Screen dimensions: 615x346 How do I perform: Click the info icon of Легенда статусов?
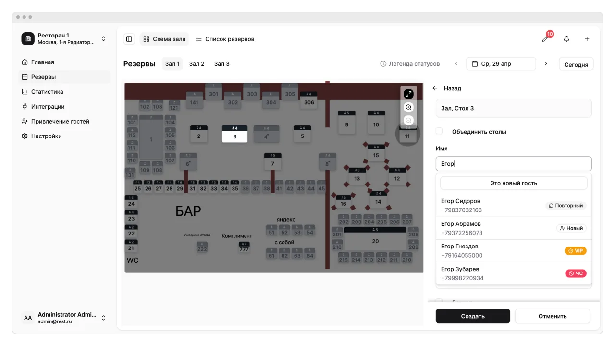(x=383, y=64)
